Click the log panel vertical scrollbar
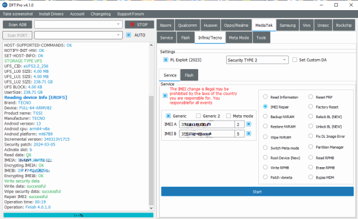This screenshot has width=358, height=219. pos(151,150)
